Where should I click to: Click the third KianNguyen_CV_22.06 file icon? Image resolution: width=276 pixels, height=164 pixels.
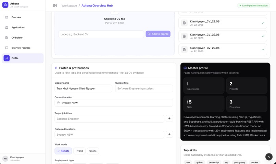tap(184, 50)
